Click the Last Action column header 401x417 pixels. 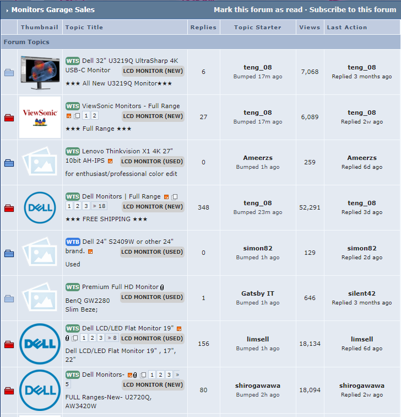point(347,28)
